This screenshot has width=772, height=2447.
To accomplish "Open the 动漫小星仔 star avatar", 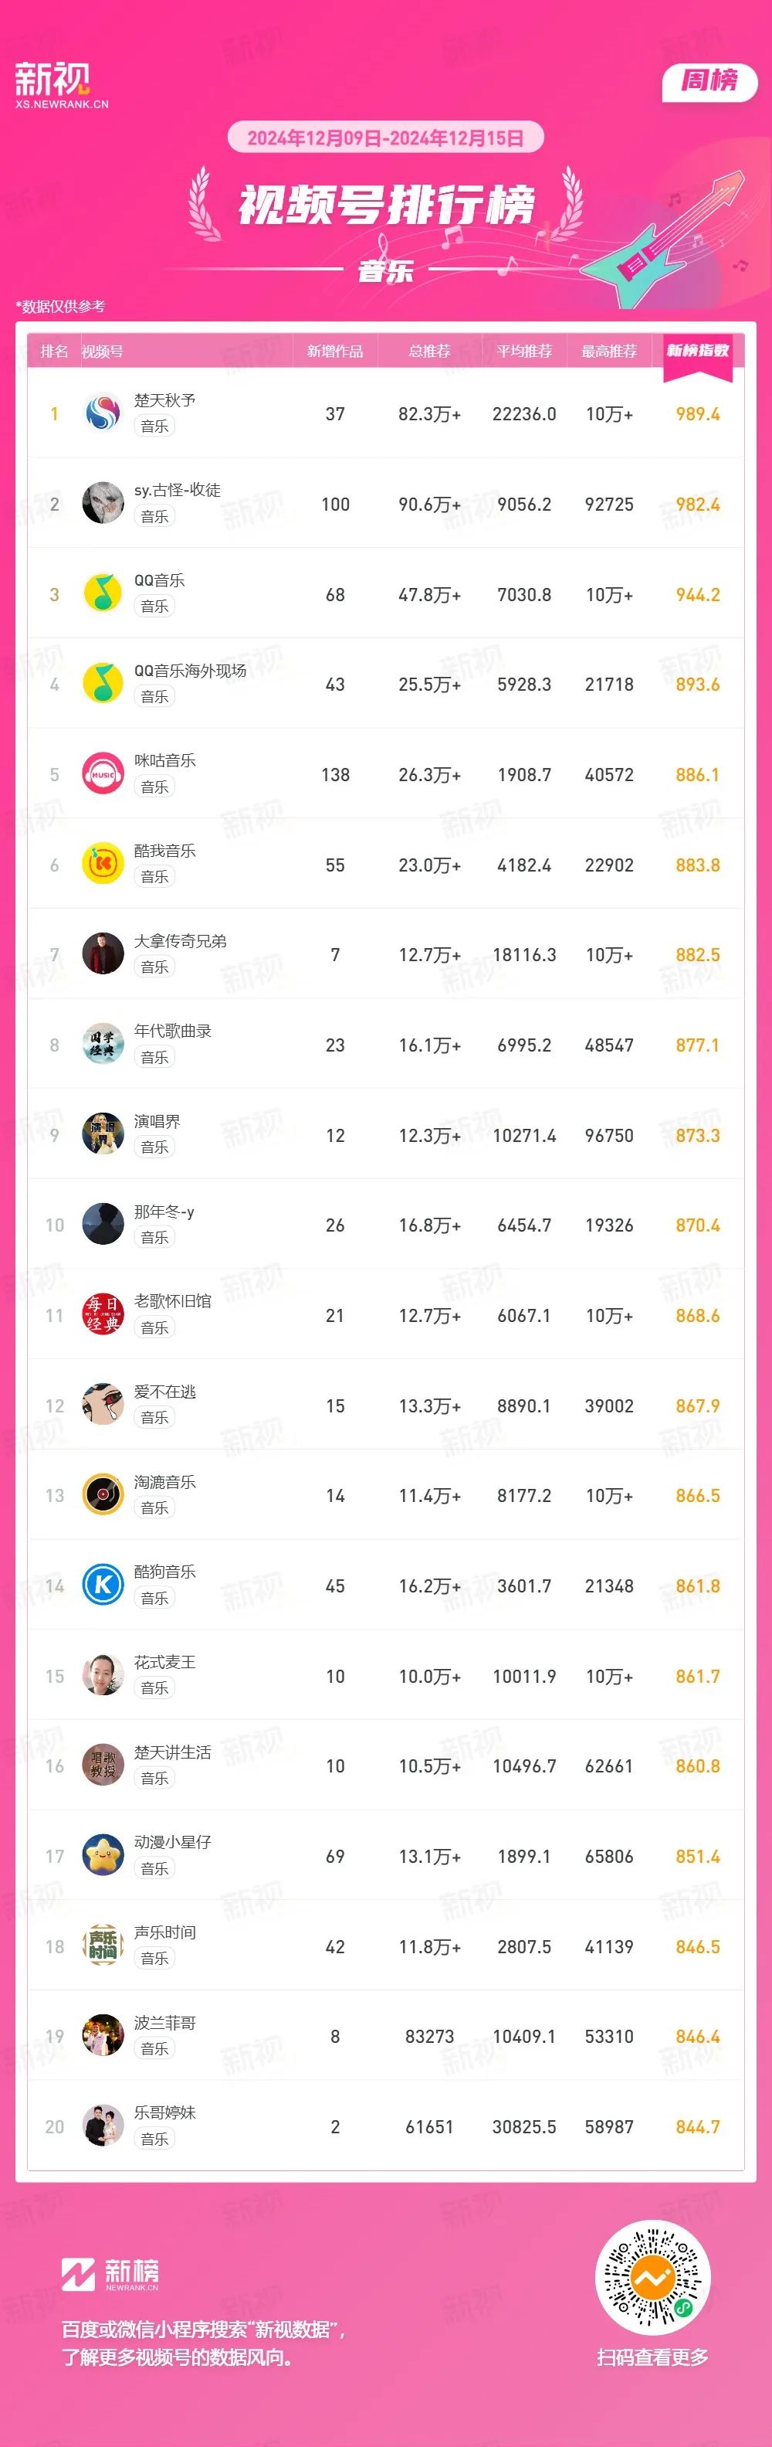I will tap(103, 1856).
